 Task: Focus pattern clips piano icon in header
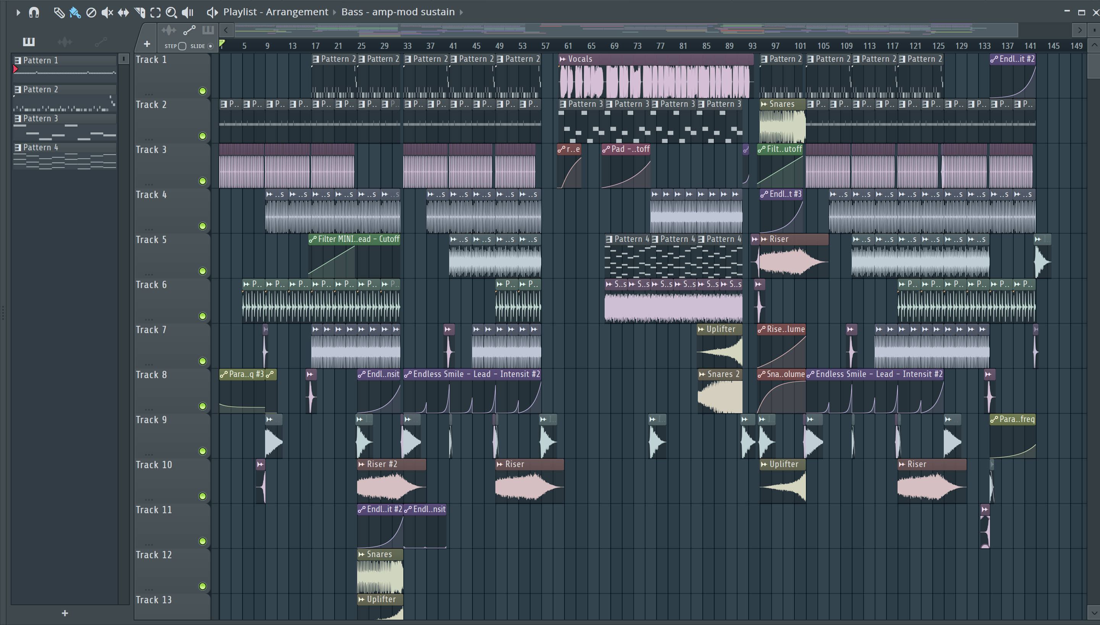(208, 30)
